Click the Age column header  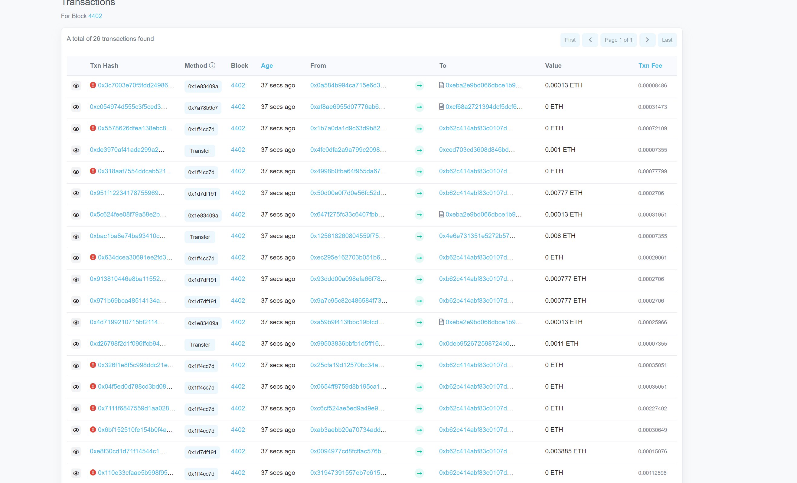pyautogui.click(x=266, y=66)
